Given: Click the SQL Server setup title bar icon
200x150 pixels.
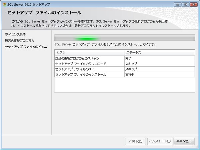Looking at the screenshot, I should coord(4,5).
